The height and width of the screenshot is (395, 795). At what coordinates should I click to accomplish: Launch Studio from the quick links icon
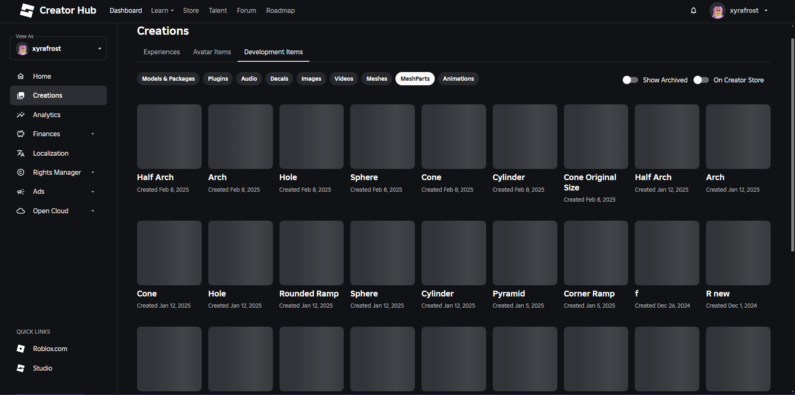coord(20,368)
